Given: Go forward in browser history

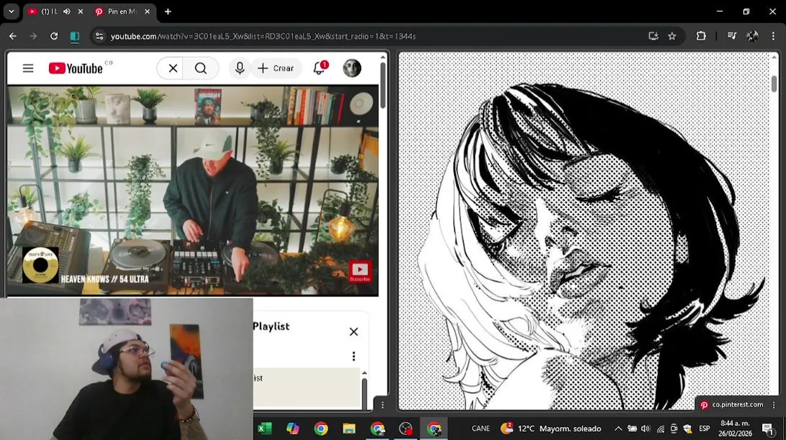Looking at the screenshot, I should tap(33, 36).
